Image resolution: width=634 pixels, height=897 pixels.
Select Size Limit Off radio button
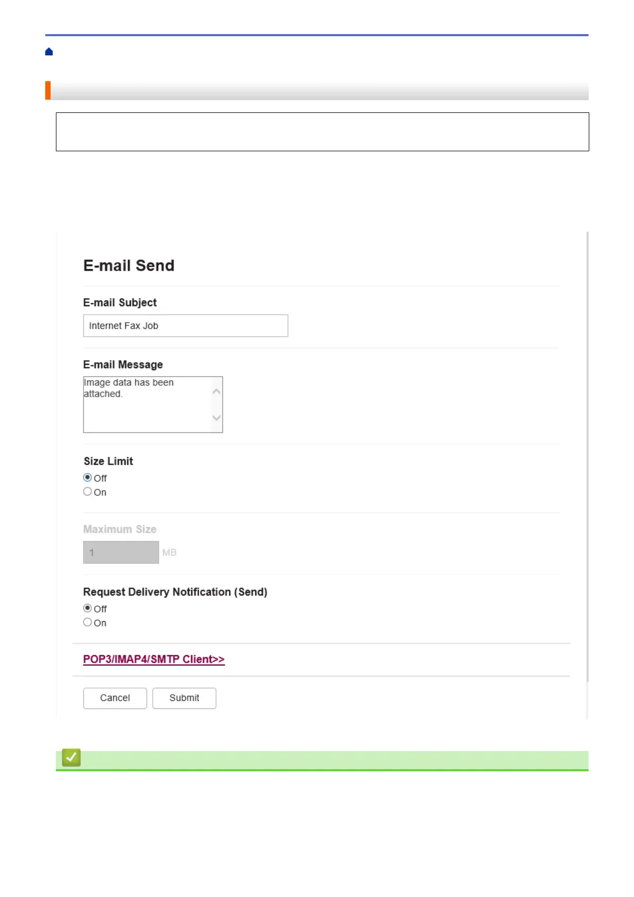[x=87, y=477]
